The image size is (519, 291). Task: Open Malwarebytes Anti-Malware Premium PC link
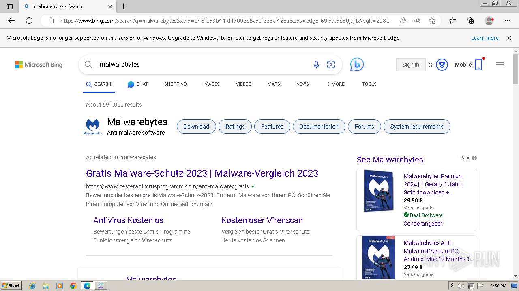[x=438, y=251]
